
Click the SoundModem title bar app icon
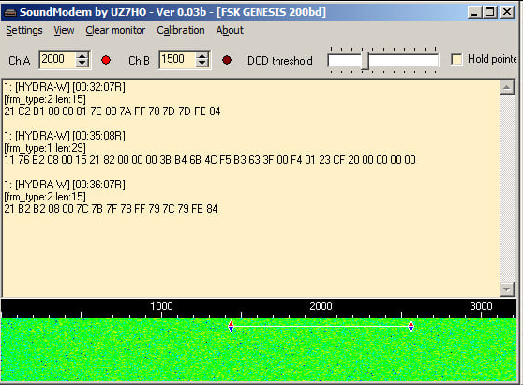(9, 13)
